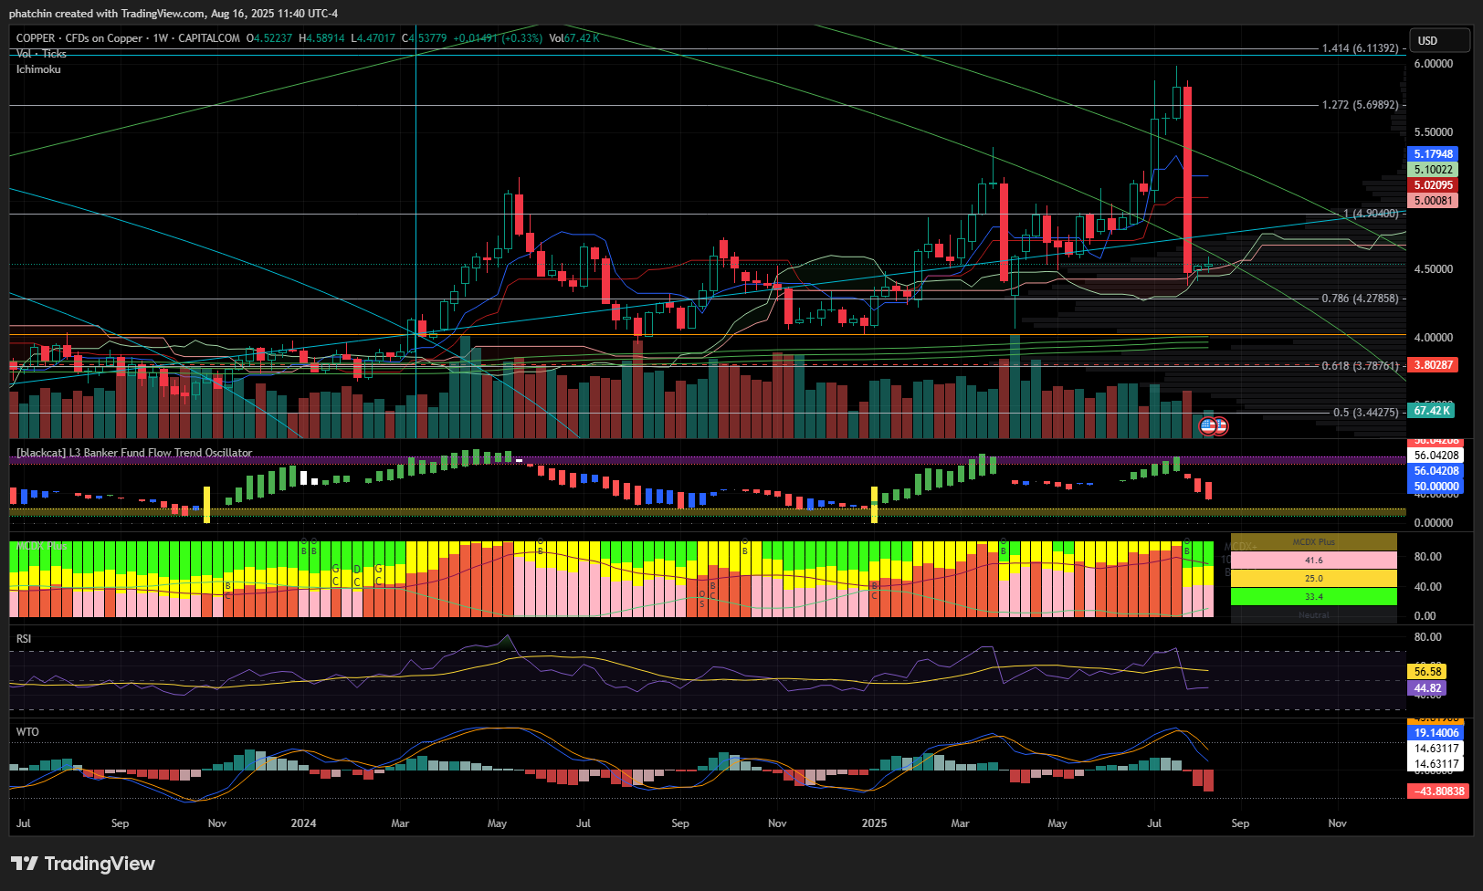Click the open price value O4.52237
1483x891 pixels.
click(x=269, y=38)
